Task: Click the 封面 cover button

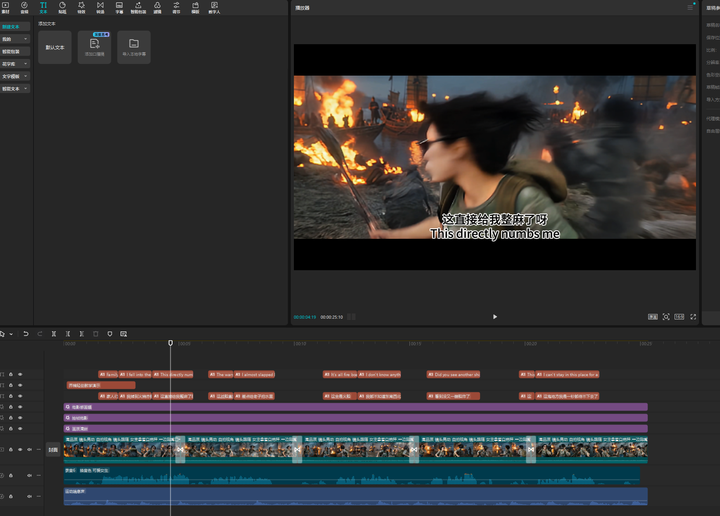Action: [53, 450]
